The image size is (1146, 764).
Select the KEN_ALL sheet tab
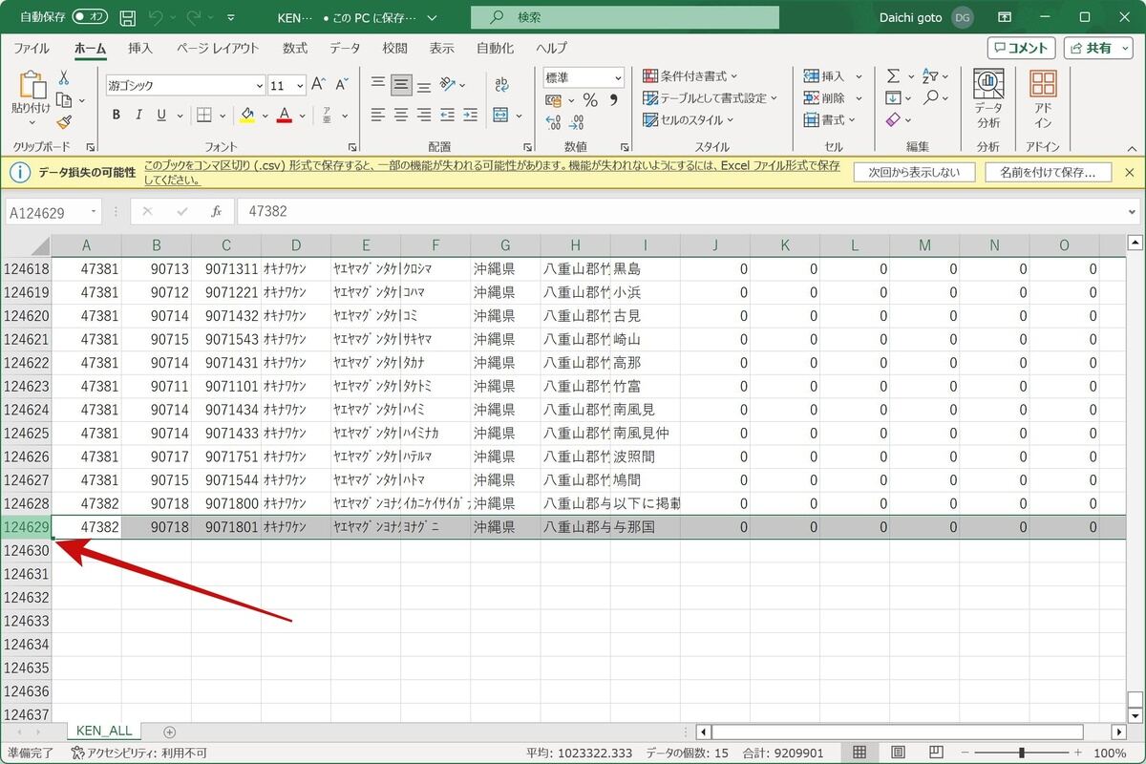104,731
